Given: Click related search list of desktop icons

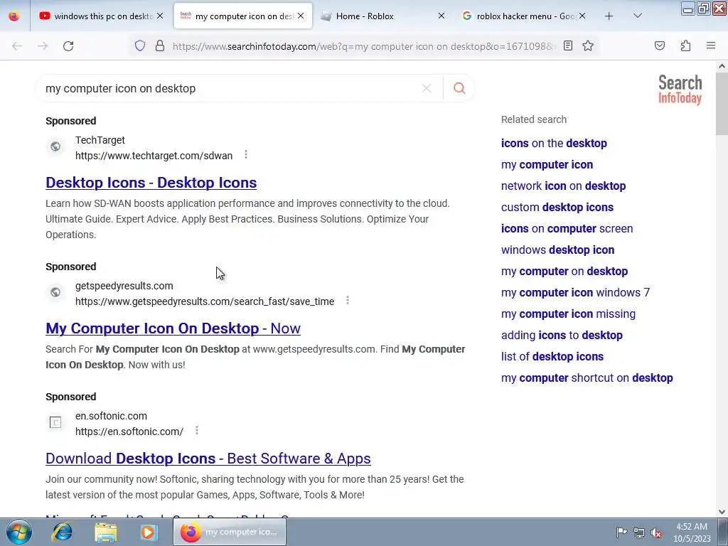Looking at the screenshot, I should [552, 357].
